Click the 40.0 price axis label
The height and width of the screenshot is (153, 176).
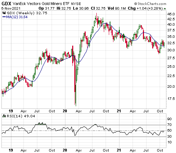(171, 25)
